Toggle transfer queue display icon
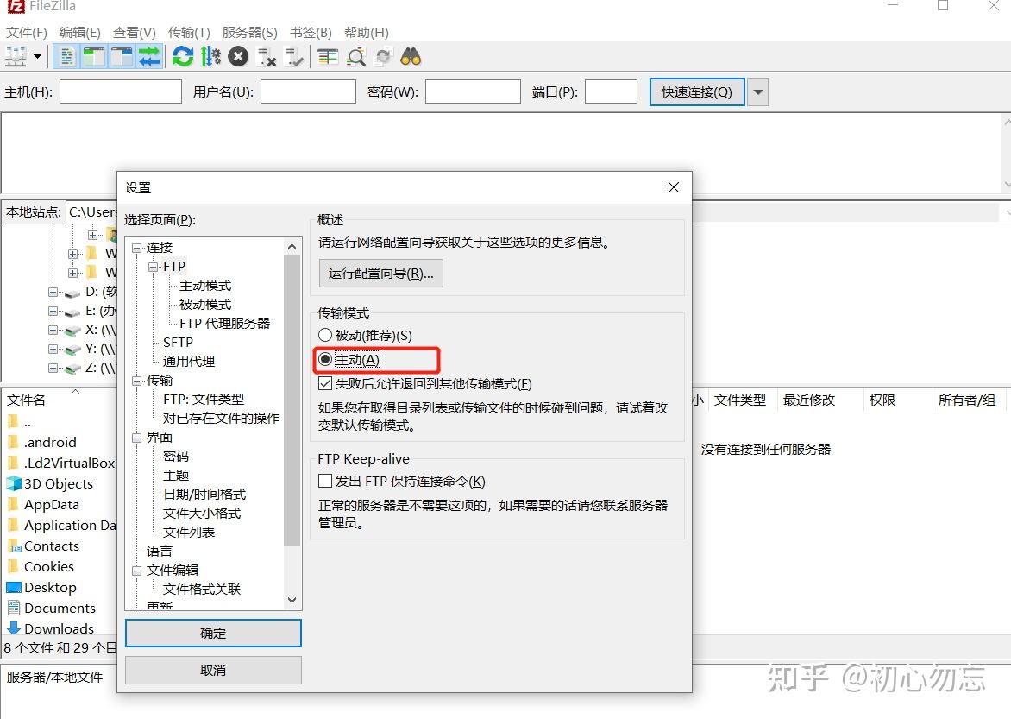Image resolution: width=1011 pixels, height=719 pixels. pyautogui.click(x=149, y=57)
